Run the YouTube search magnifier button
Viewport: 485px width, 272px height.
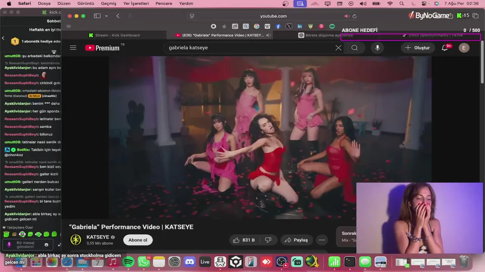(x=354, y=48)
